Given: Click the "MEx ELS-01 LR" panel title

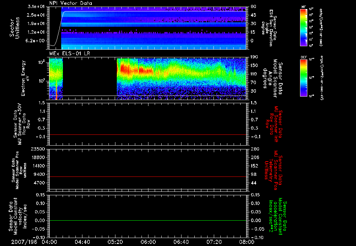Looking at the screenshot, I should click(x=70, y=54).
